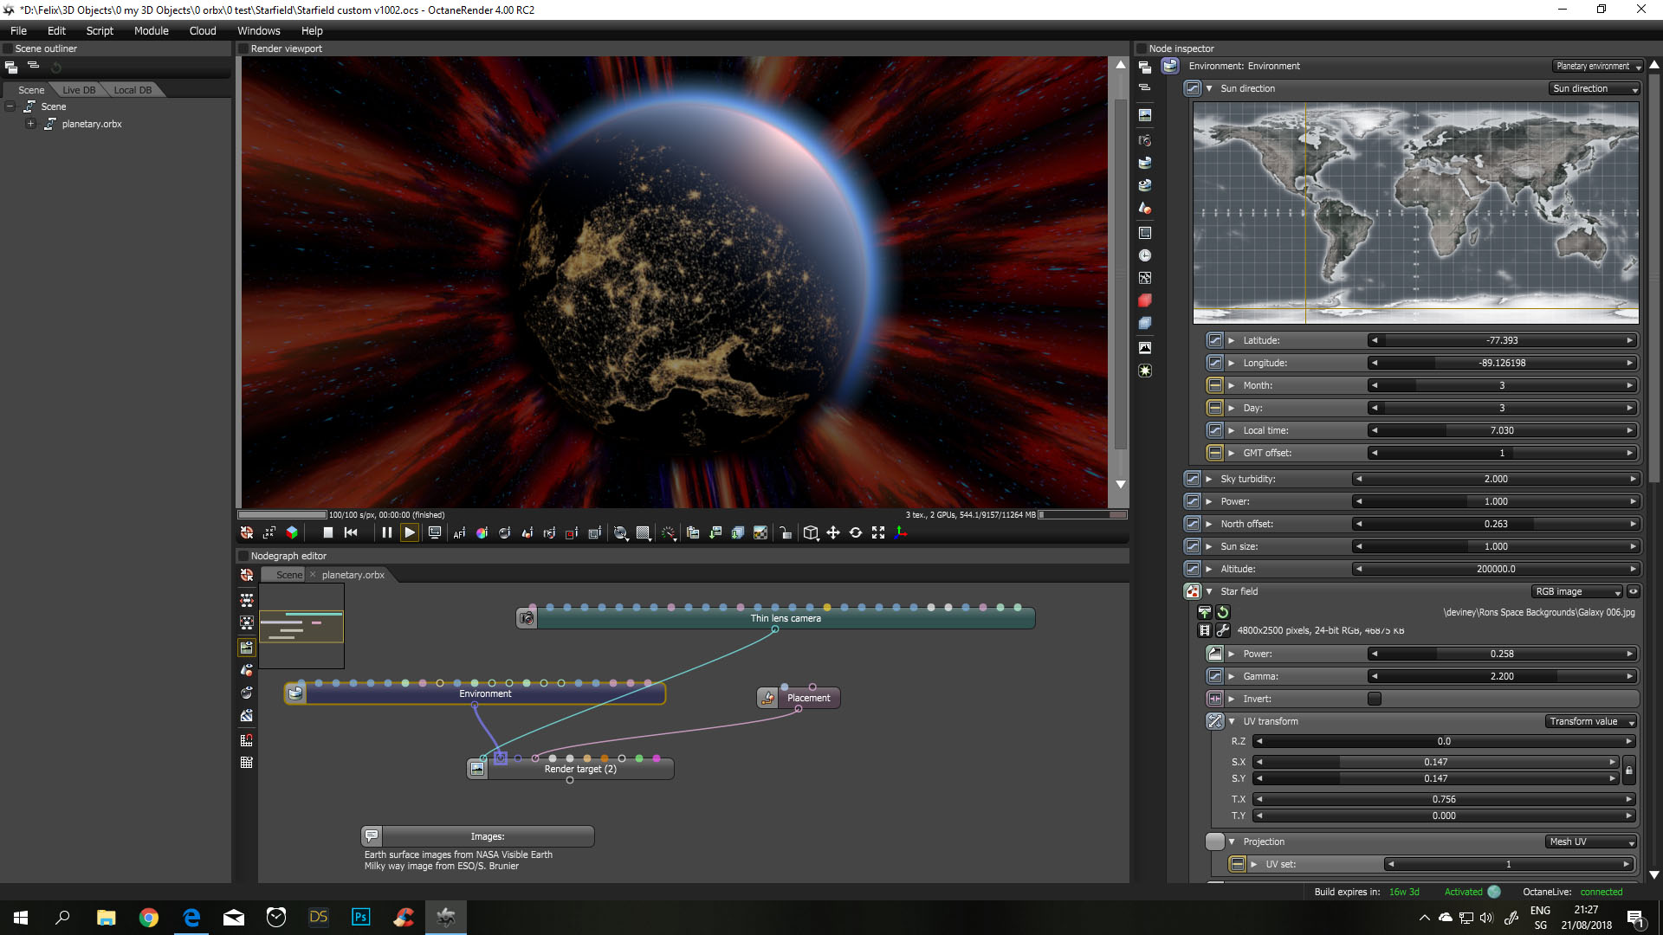Viewport: 1663px width, 935px height.
Task: Toggle the Invert checkbox
Action: 1374,699
